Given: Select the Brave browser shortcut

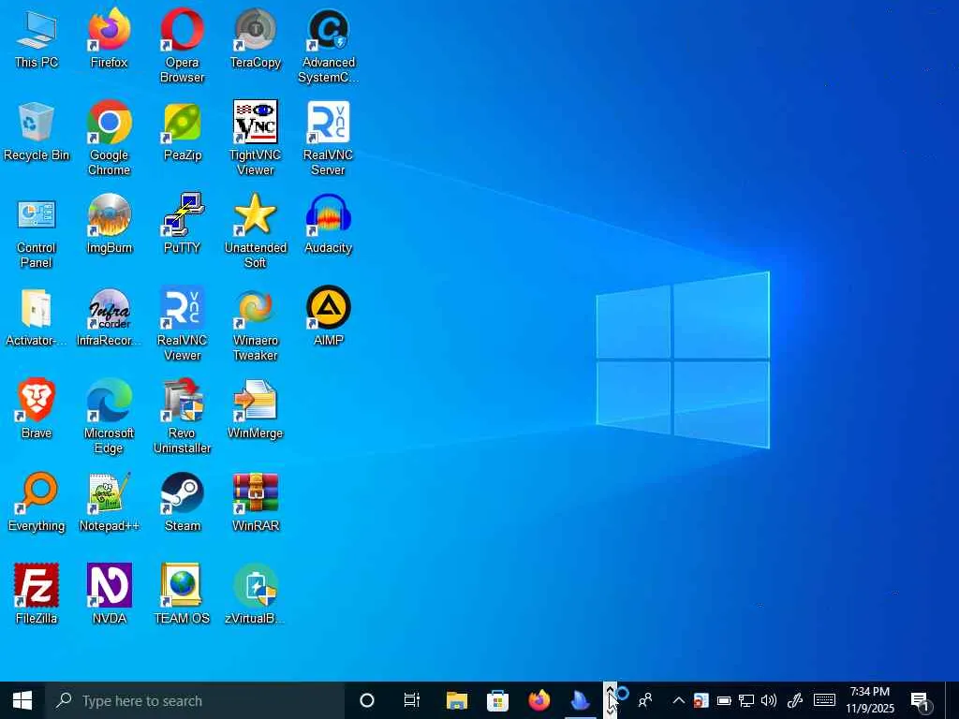Looking at the screenshot, I should point(37,410).
